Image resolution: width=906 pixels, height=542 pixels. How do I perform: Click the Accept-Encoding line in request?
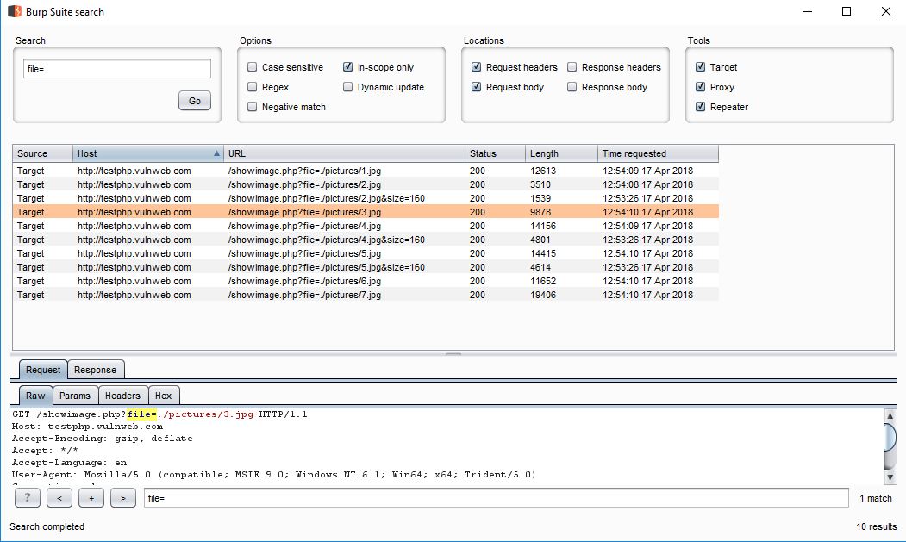[103, 439]
